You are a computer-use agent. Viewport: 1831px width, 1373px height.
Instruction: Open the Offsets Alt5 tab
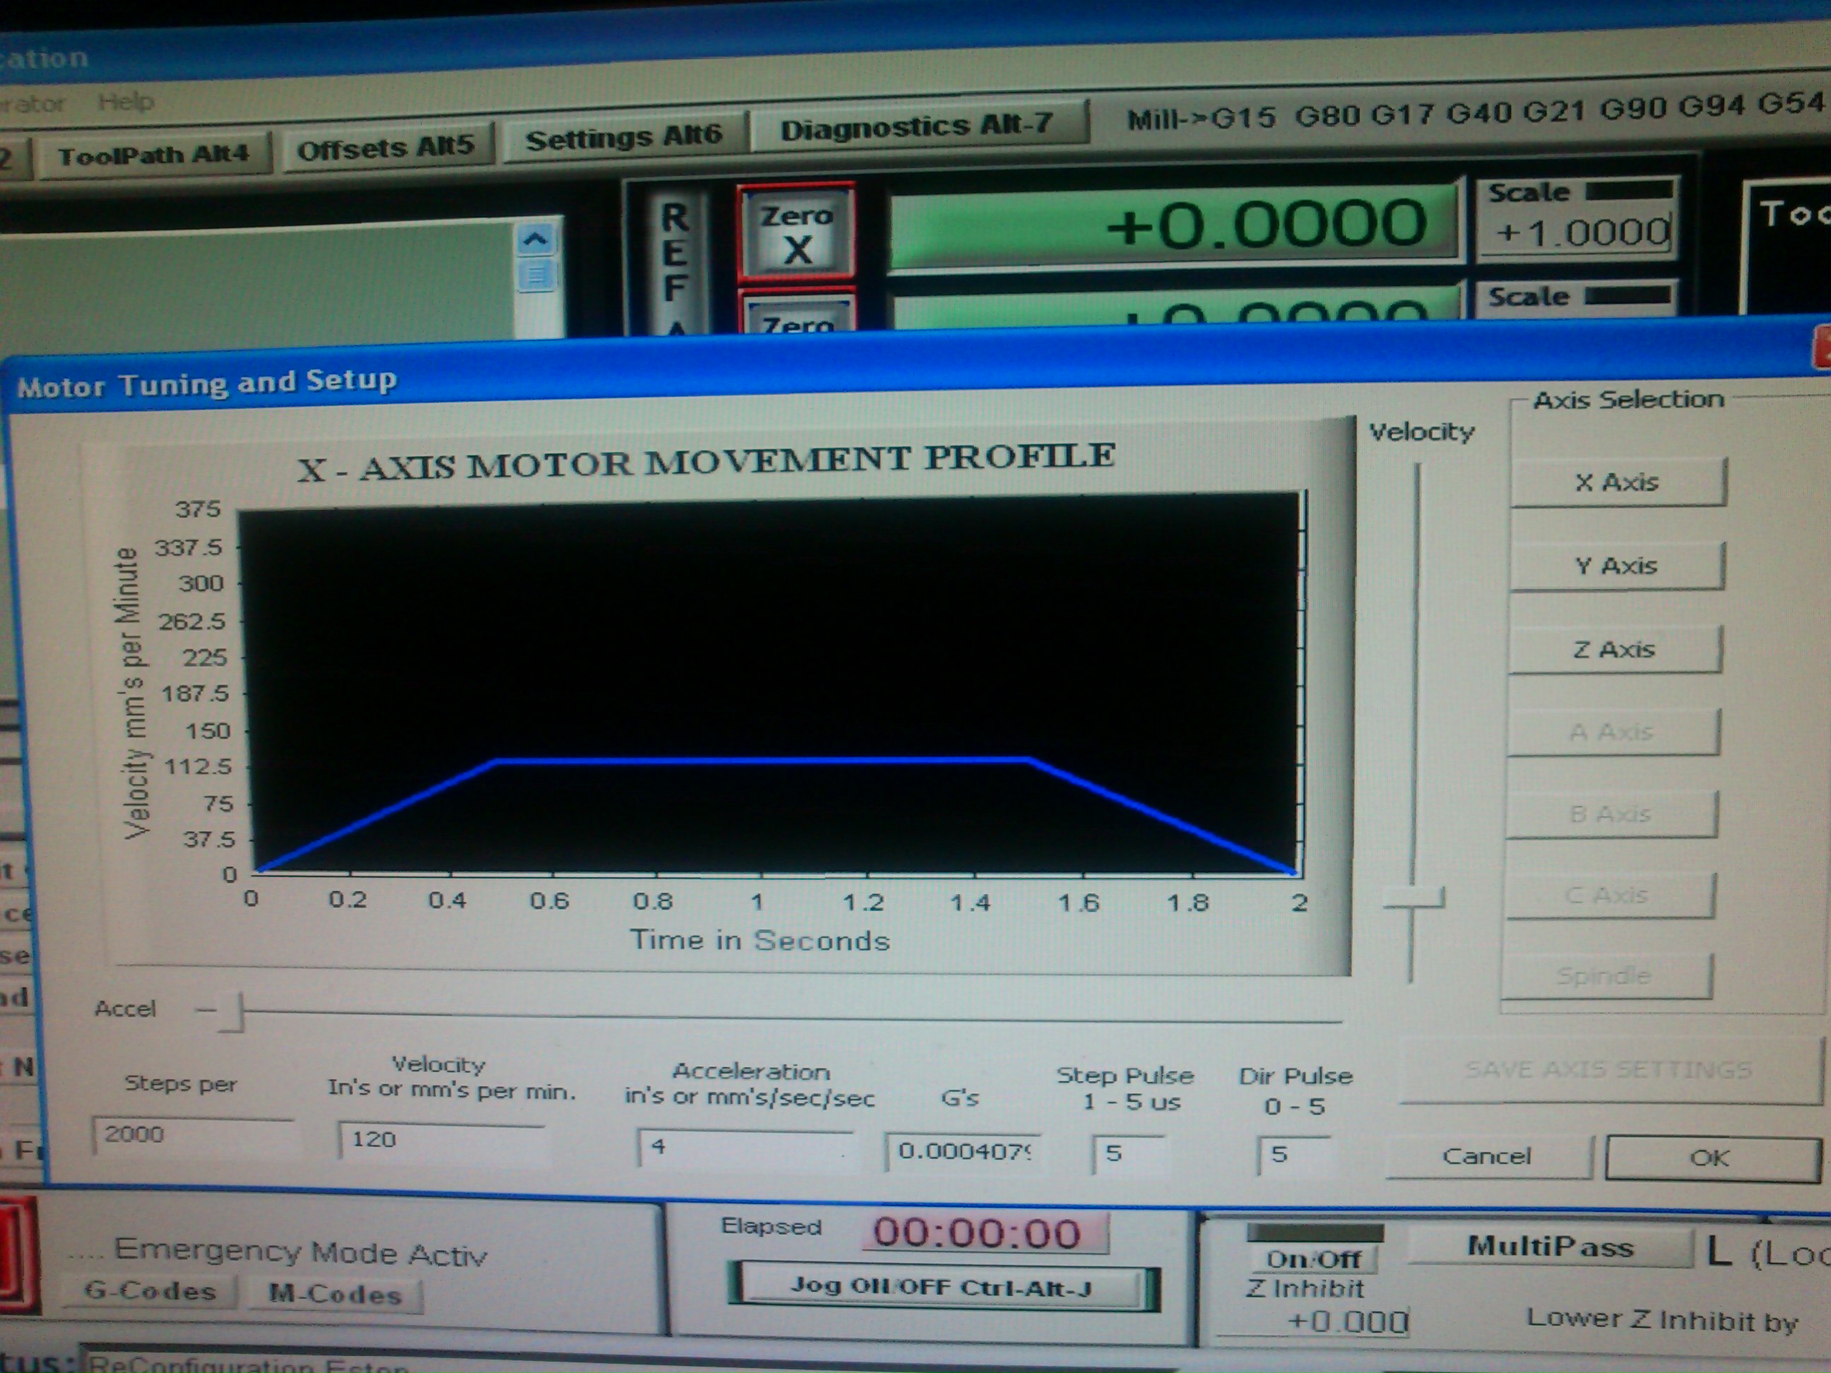(x=386, y=149)
